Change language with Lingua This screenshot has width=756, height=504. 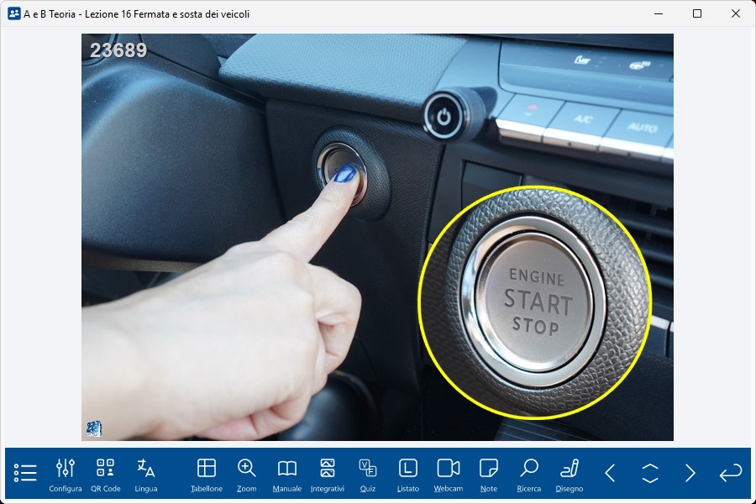pos(146,475)
